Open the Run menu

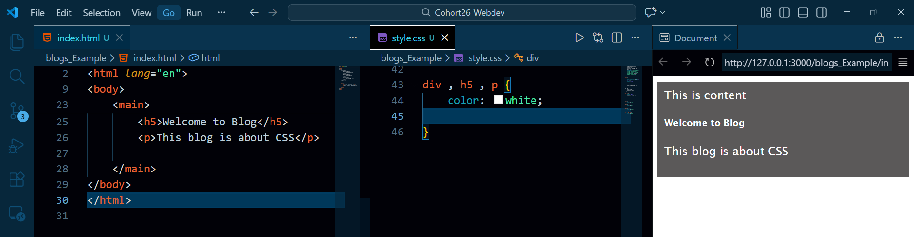pyautogui.click(x=194, y=13)
